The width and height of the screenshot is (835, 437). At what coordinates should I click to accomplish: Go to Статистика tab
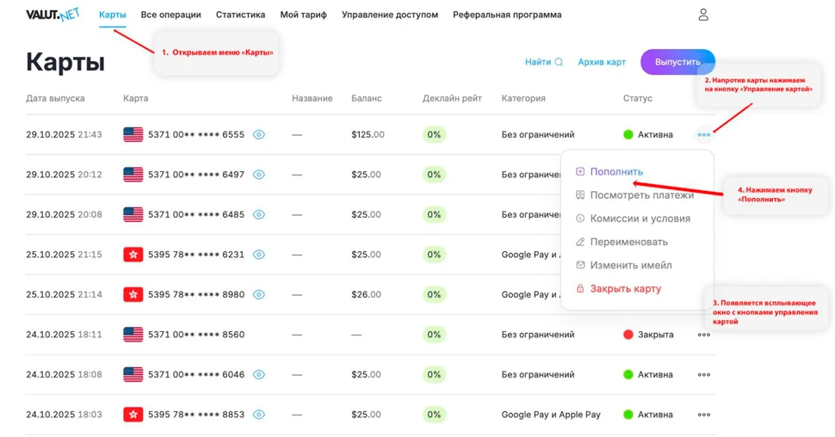point(240,15)
